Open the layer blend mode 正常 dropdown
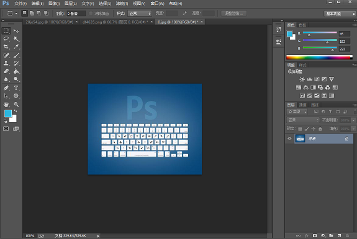 click(303, 120)
